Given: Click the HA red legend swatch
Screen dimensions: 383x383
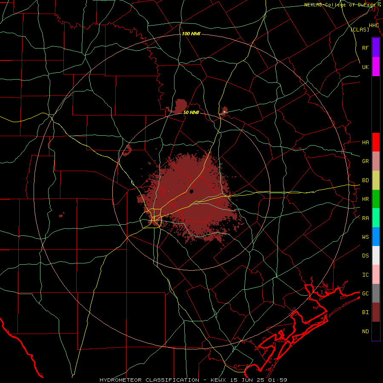Looking at the screenshot, I should [x=376, y=142].
